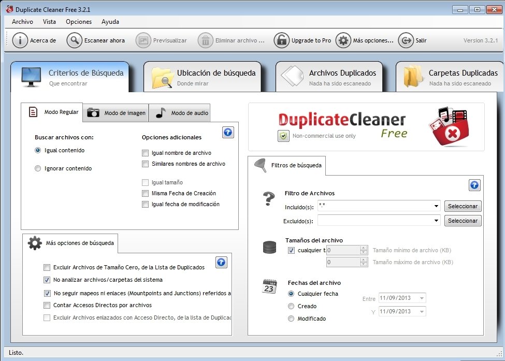Click the monitor icon on Criterios de Búsqueda
The width and height of the screenshot is (505, 361).
[x=31, y=77]
